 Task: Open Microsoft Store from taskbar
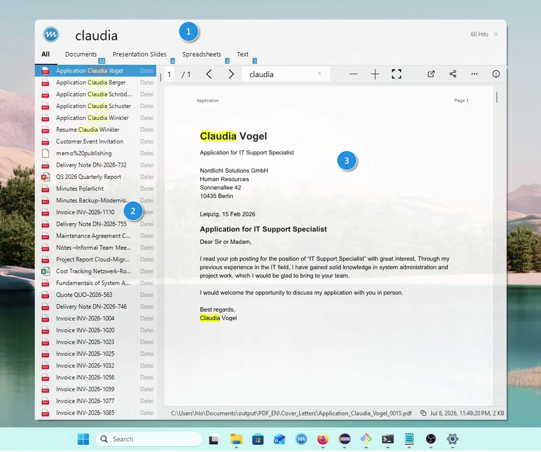point(258,439)
